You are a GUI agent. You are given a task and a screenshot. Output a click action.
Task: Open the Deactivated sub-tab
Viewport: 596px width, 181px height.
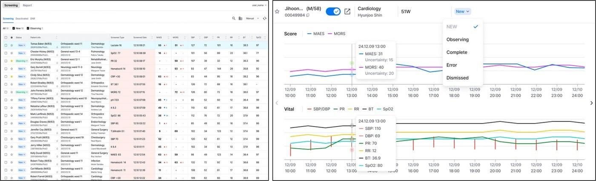pyautogui.click(x=22, y=19)
